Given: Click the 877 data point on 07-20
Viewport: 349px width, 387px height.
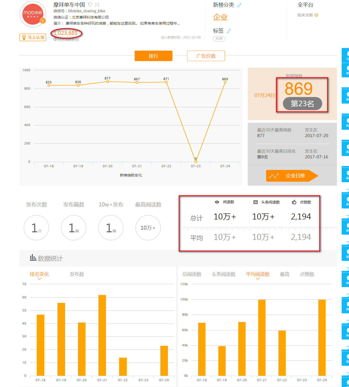Looking at the screenshot, I should point(108,82).
